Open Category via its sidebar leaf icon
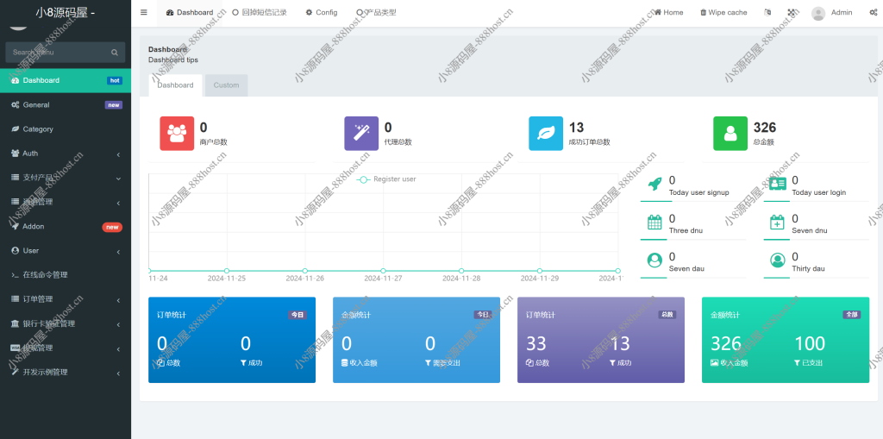The image size is (883, 439). (x=16, y=129)
